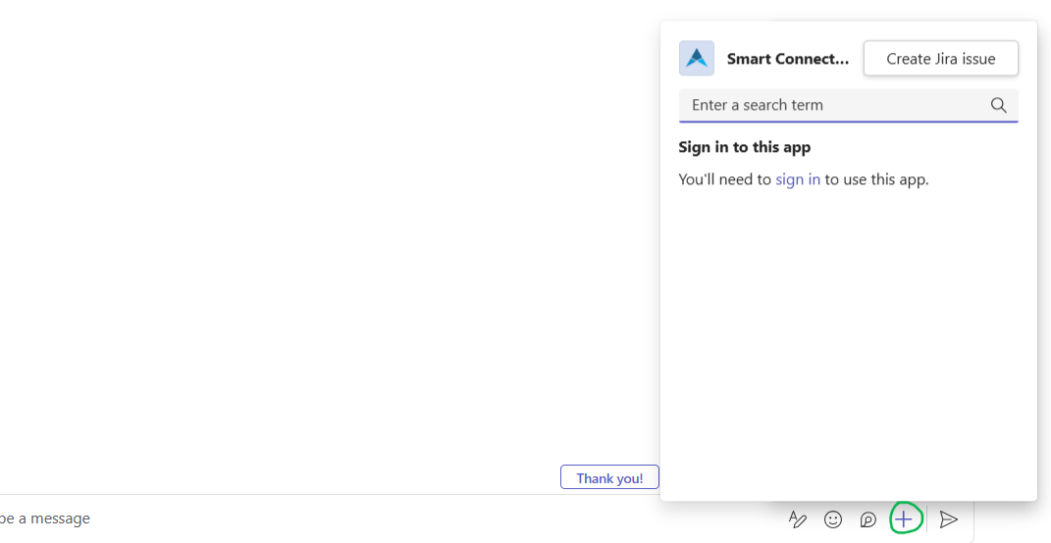Image resolution: width=1051 pixels, height=543 pixels.
Task: Choose the Thank you! suggested reply
Action: coord(609,478)
